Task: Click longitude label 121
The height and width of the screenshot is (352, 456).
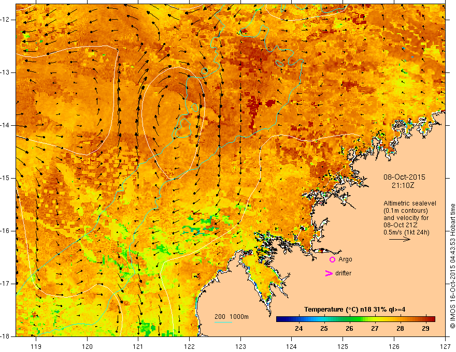Action: click(138, 346)
